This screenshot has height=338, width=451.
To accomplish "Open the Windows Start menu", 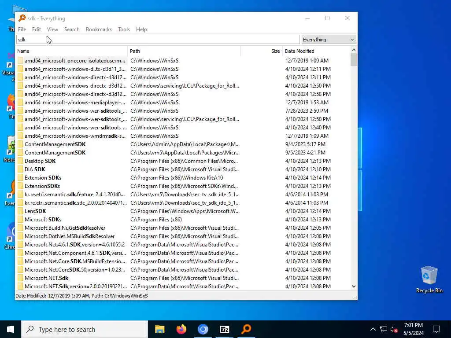I will coord(11,329).
